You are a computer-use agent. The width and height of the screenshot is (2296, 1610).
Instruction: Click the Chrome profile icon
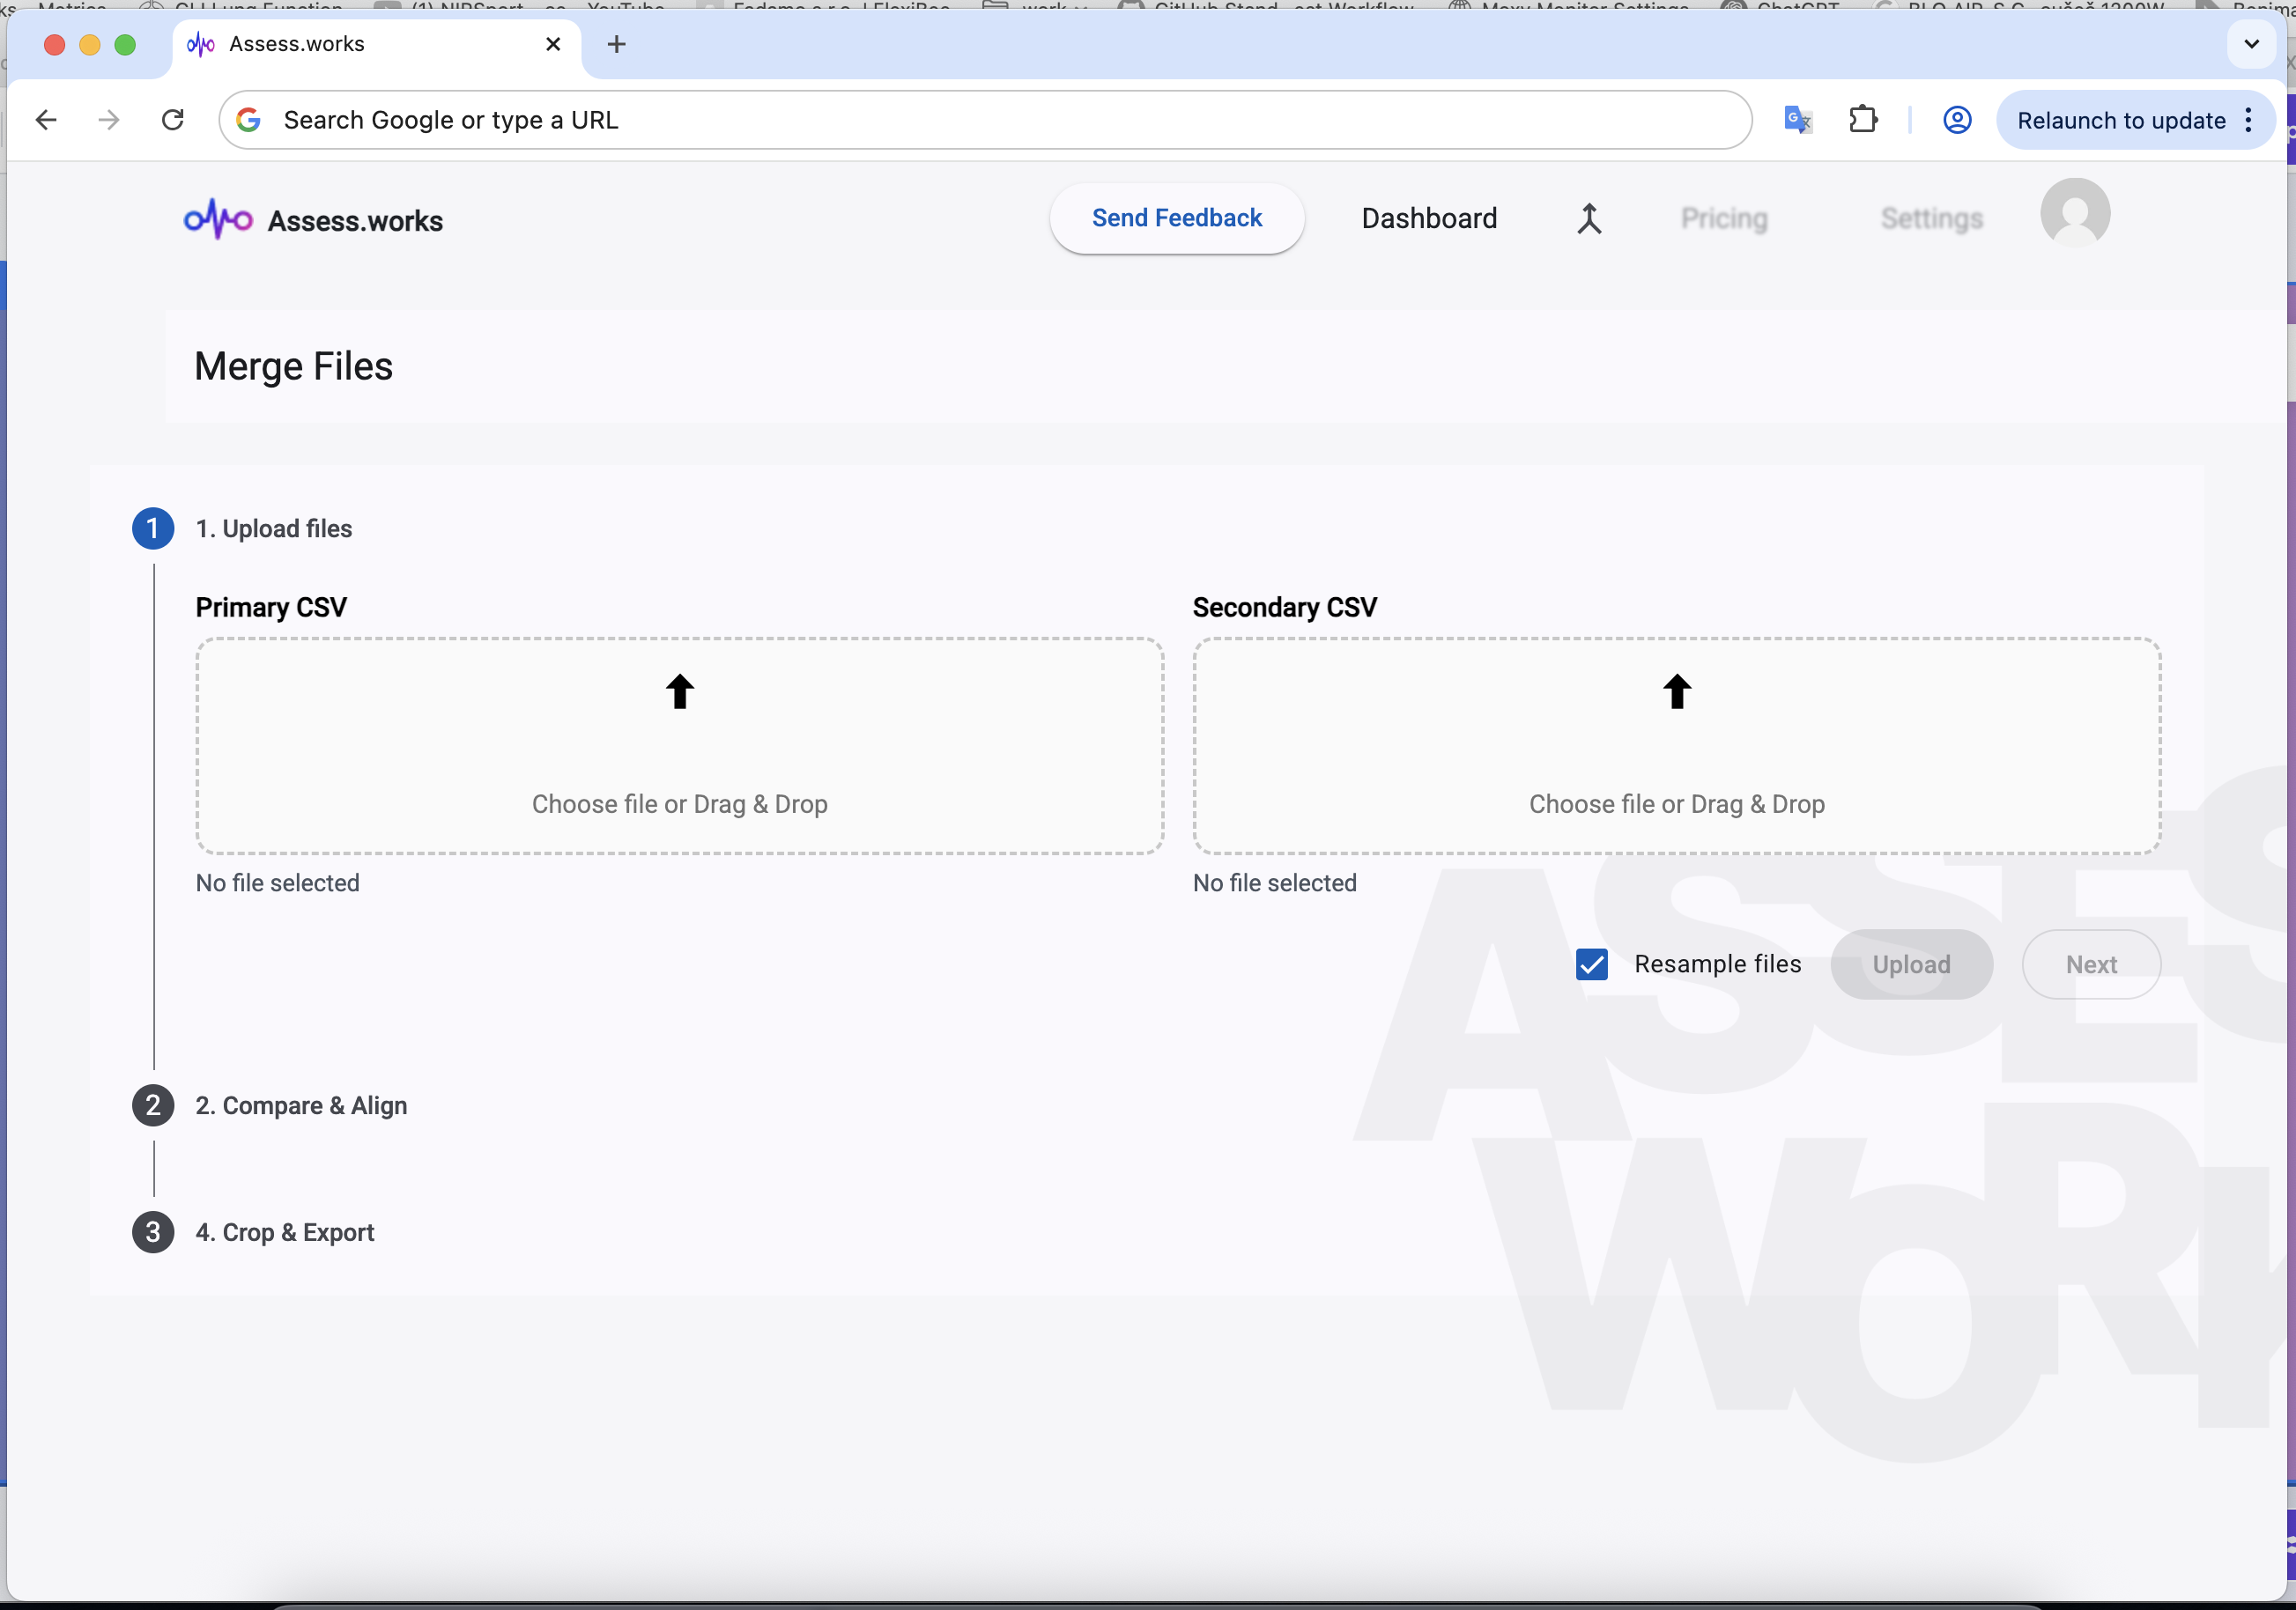pyautogui.click(x=1956, y=120)
